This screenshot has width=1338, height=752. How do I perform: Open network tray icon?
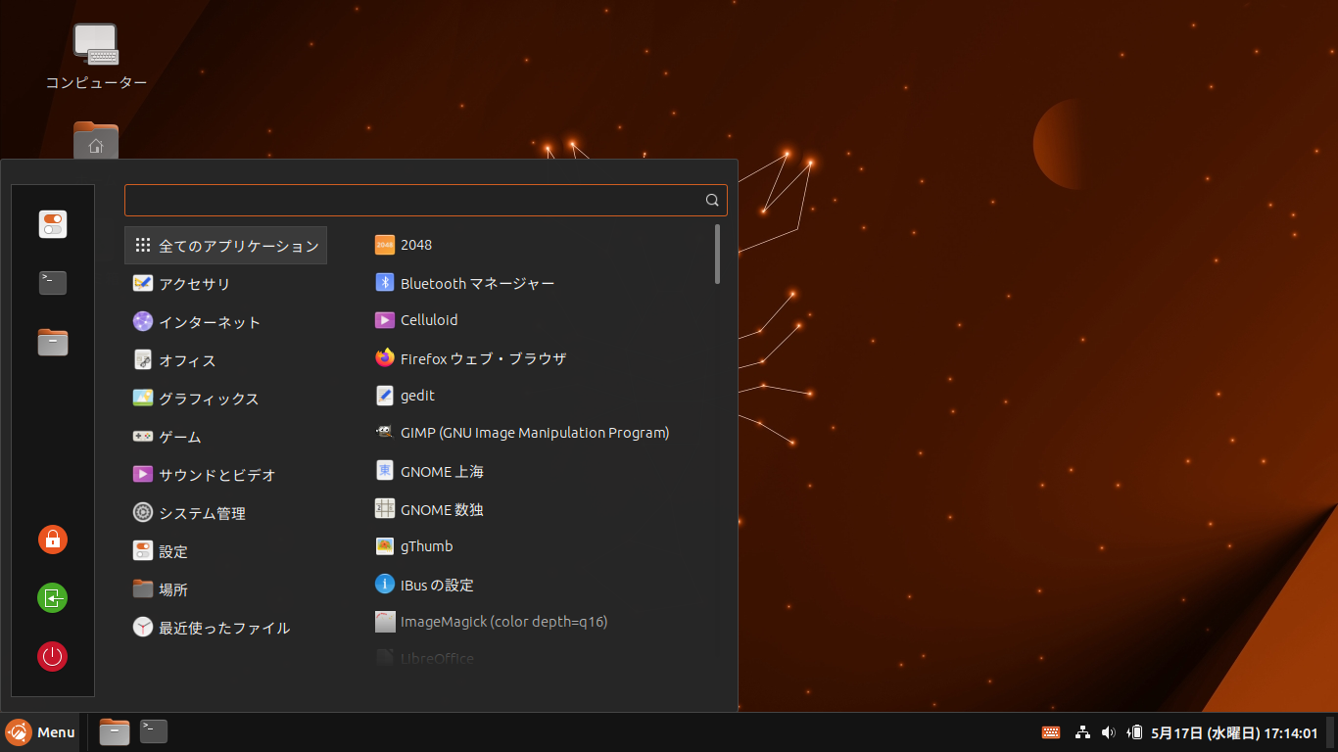coord(1082,732)
